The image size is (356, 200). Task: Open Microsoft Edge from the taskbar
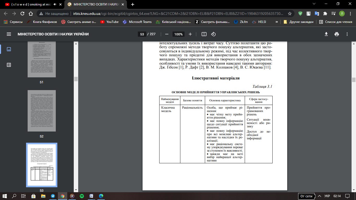coord(101,196)
